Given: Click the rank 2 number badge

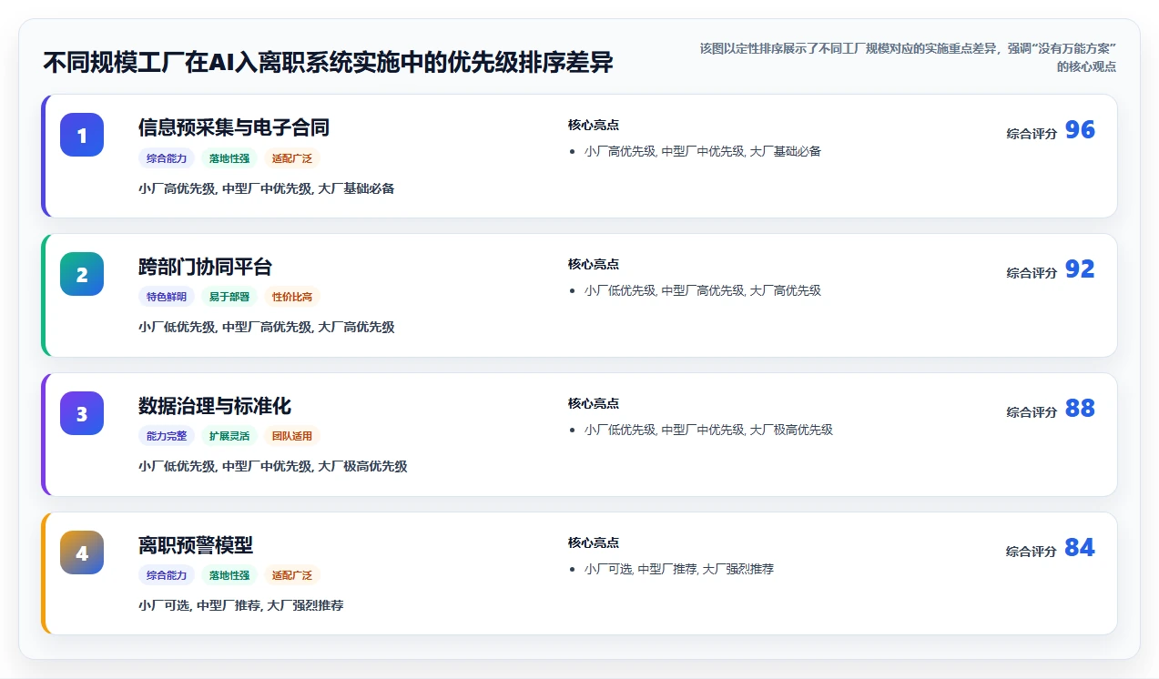Looking at the screenshot, I should click(82, 274).
